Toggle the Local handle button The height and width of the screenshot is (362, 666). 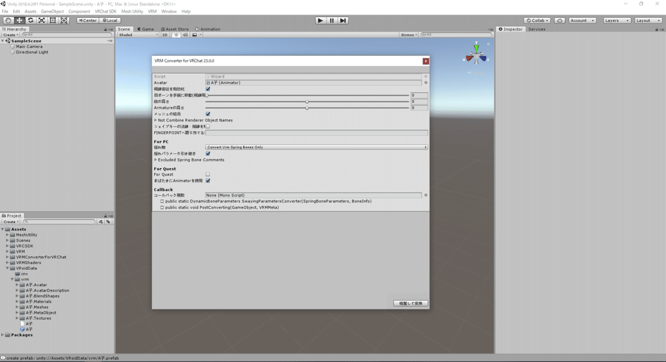pos(110,20)
